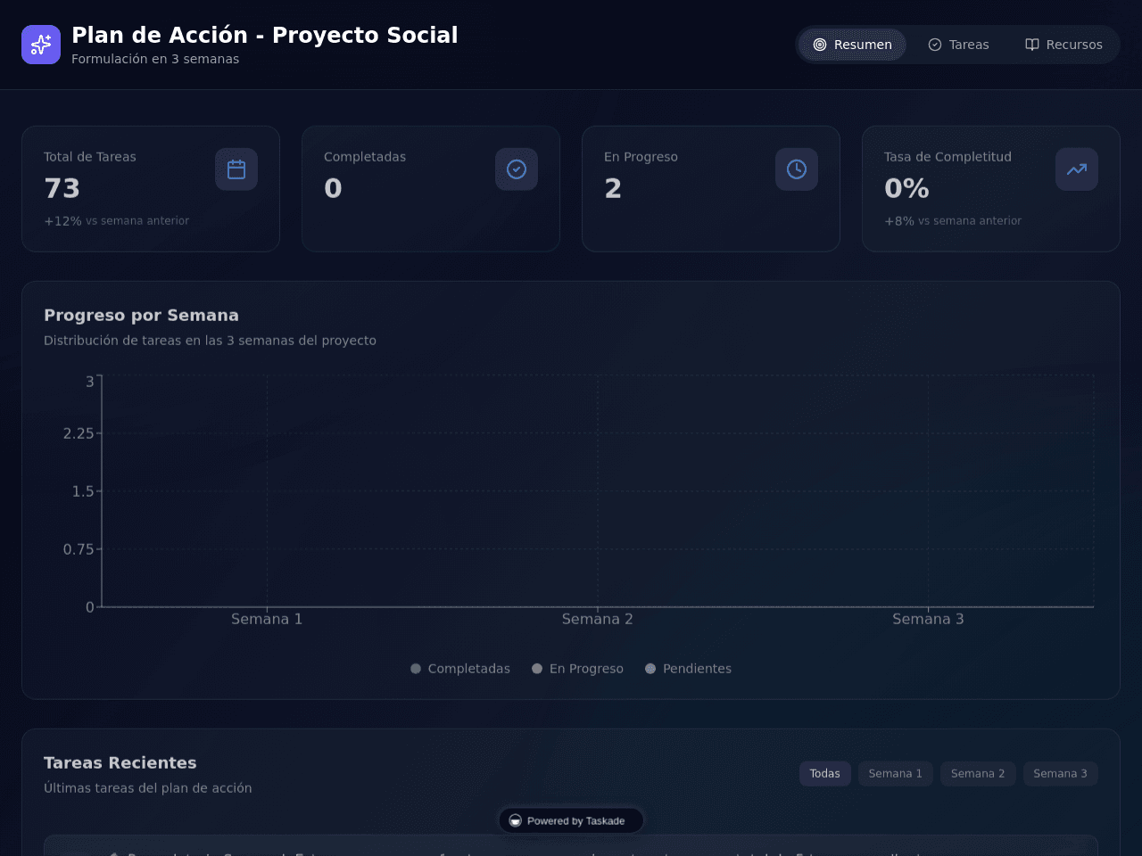Open the Powered by Taskade badge

pos(571,821)
